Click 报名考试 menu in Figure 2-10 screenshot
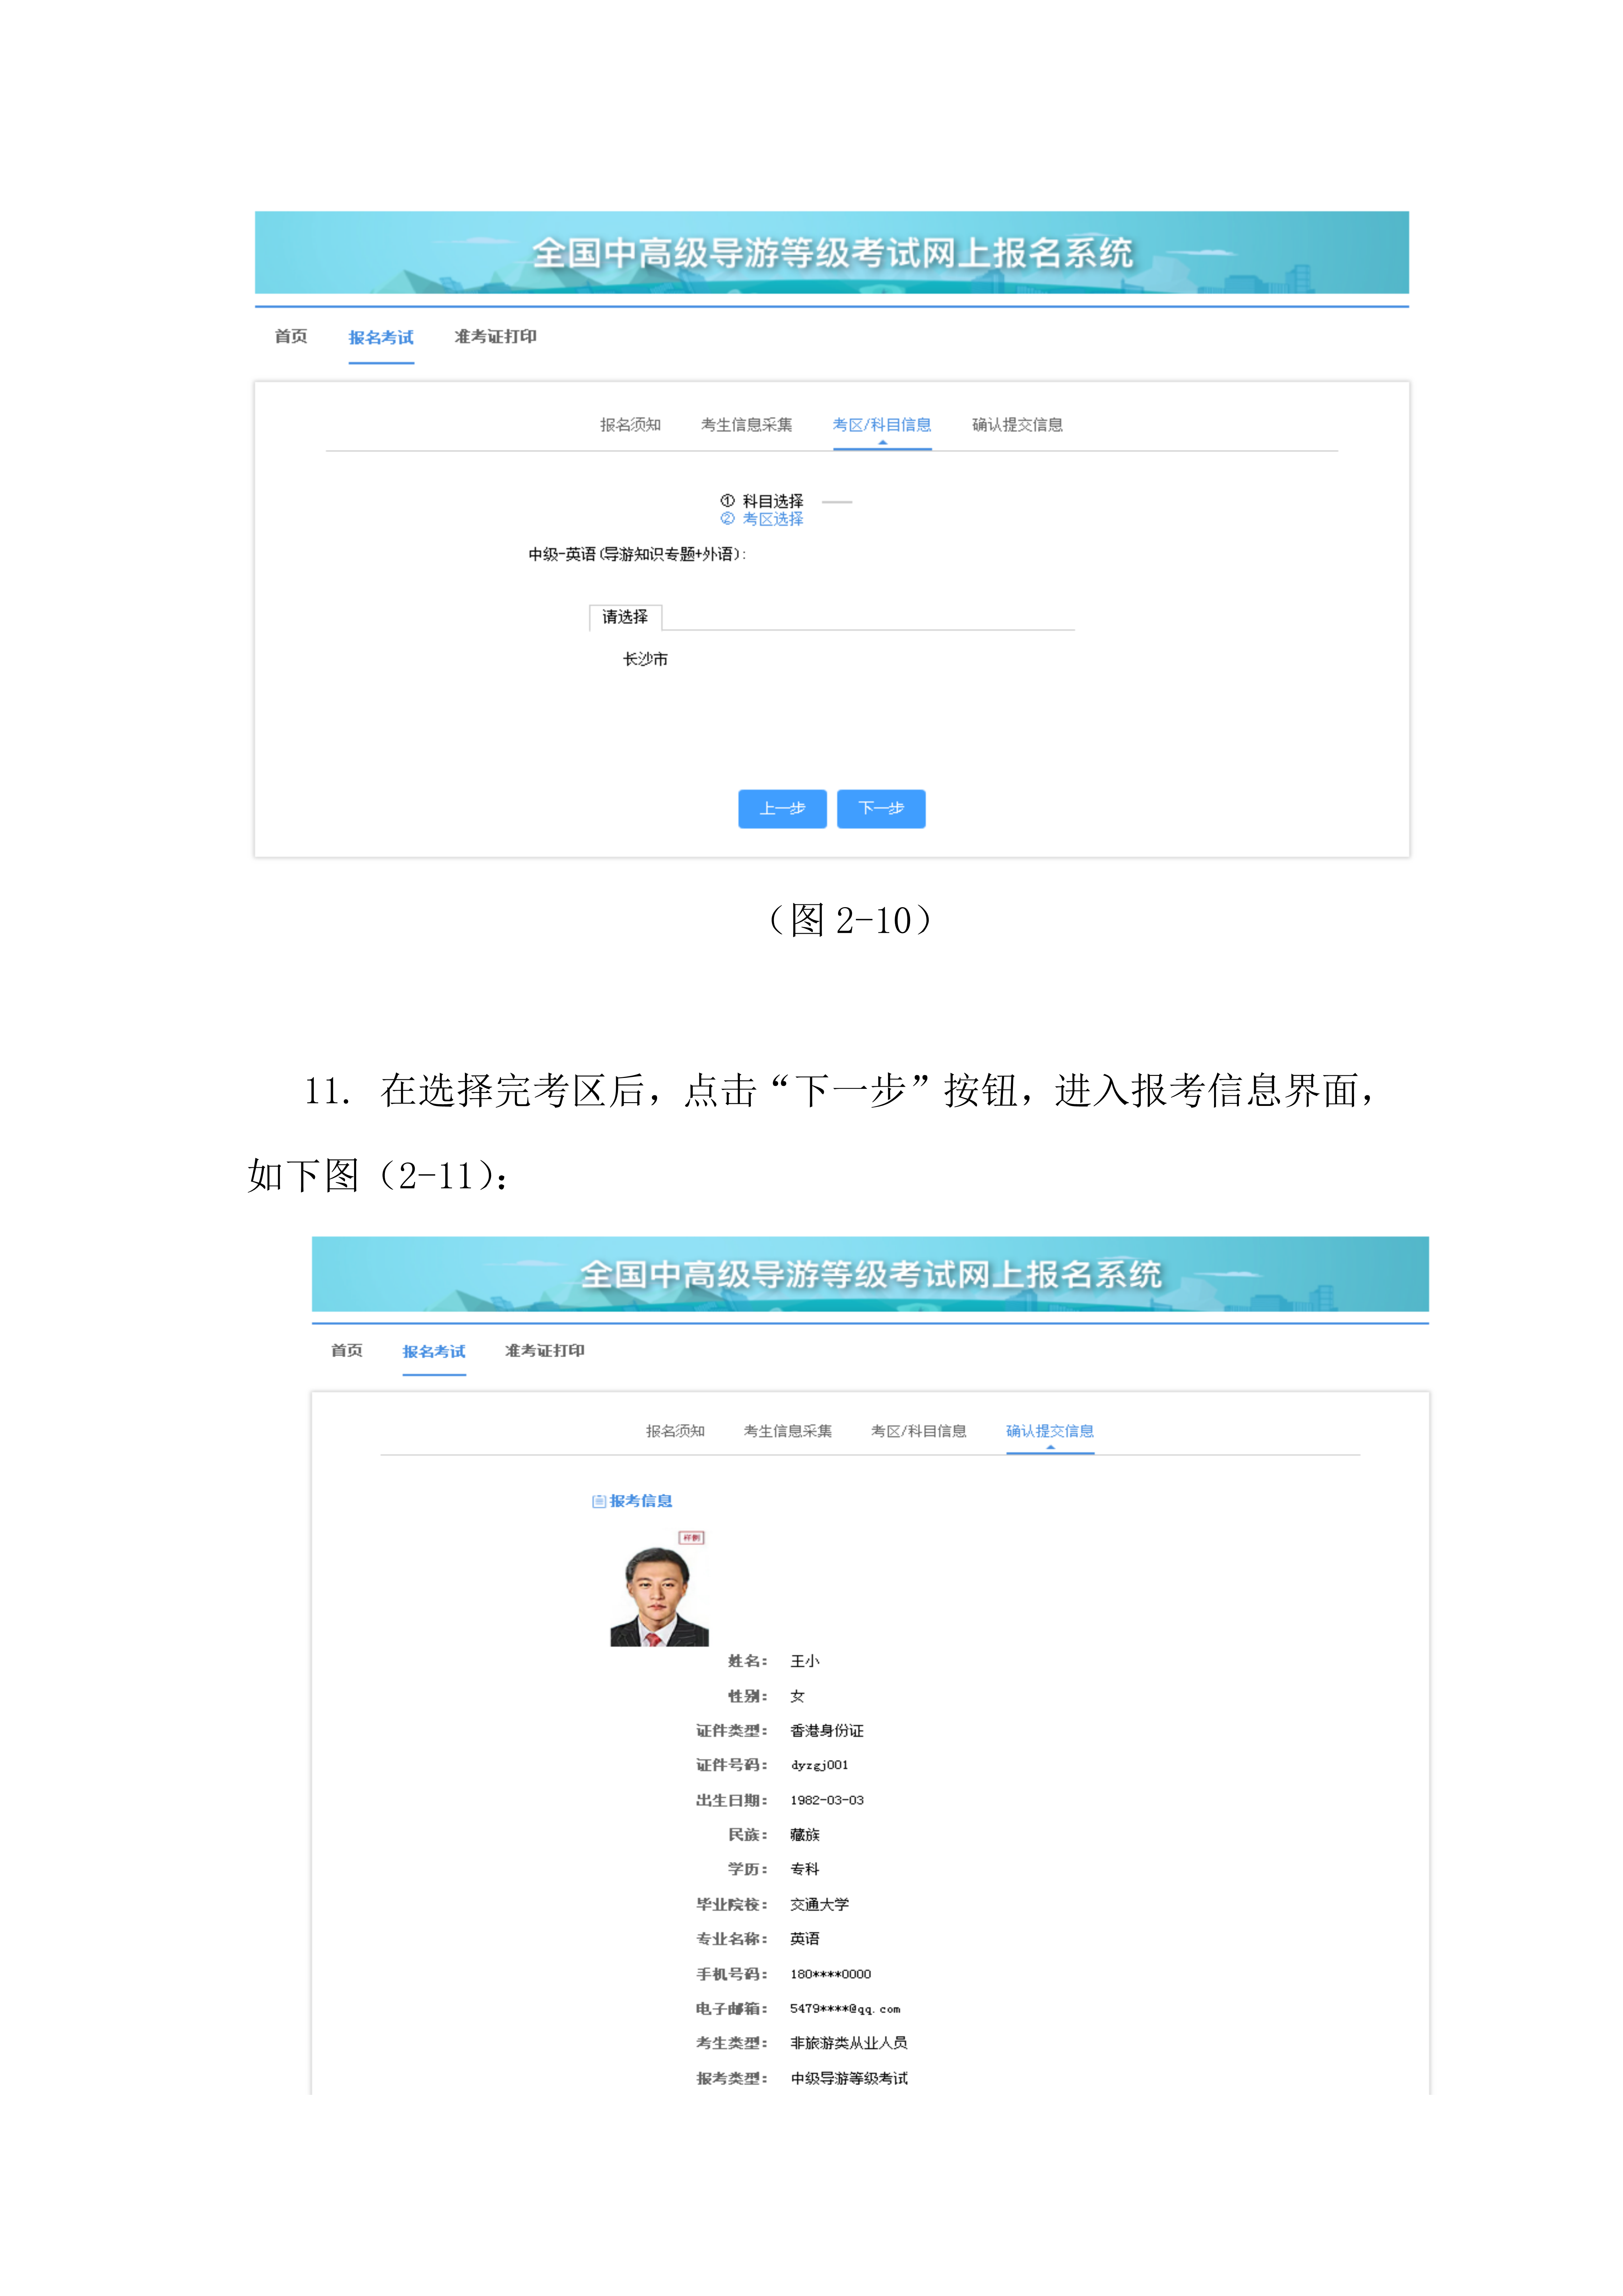The height and width of the screenshot is (2296, 1623). 381,338
